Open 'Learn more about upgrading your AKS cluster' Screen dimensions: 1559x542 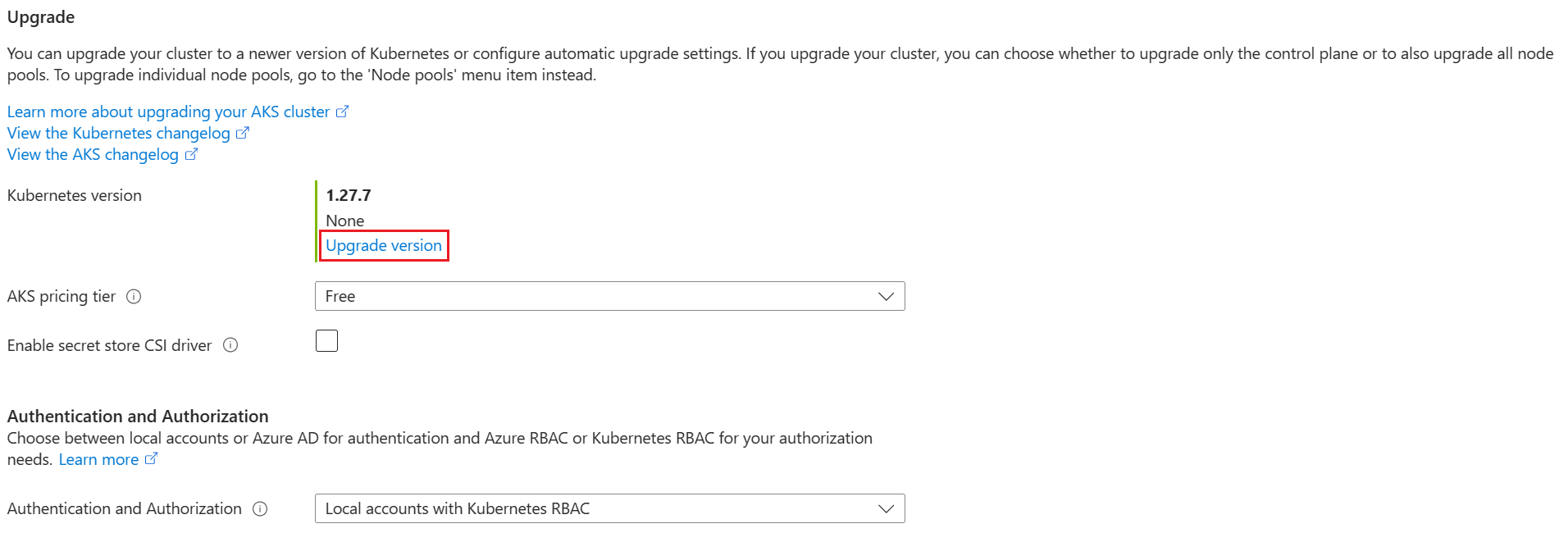point(168,112)
